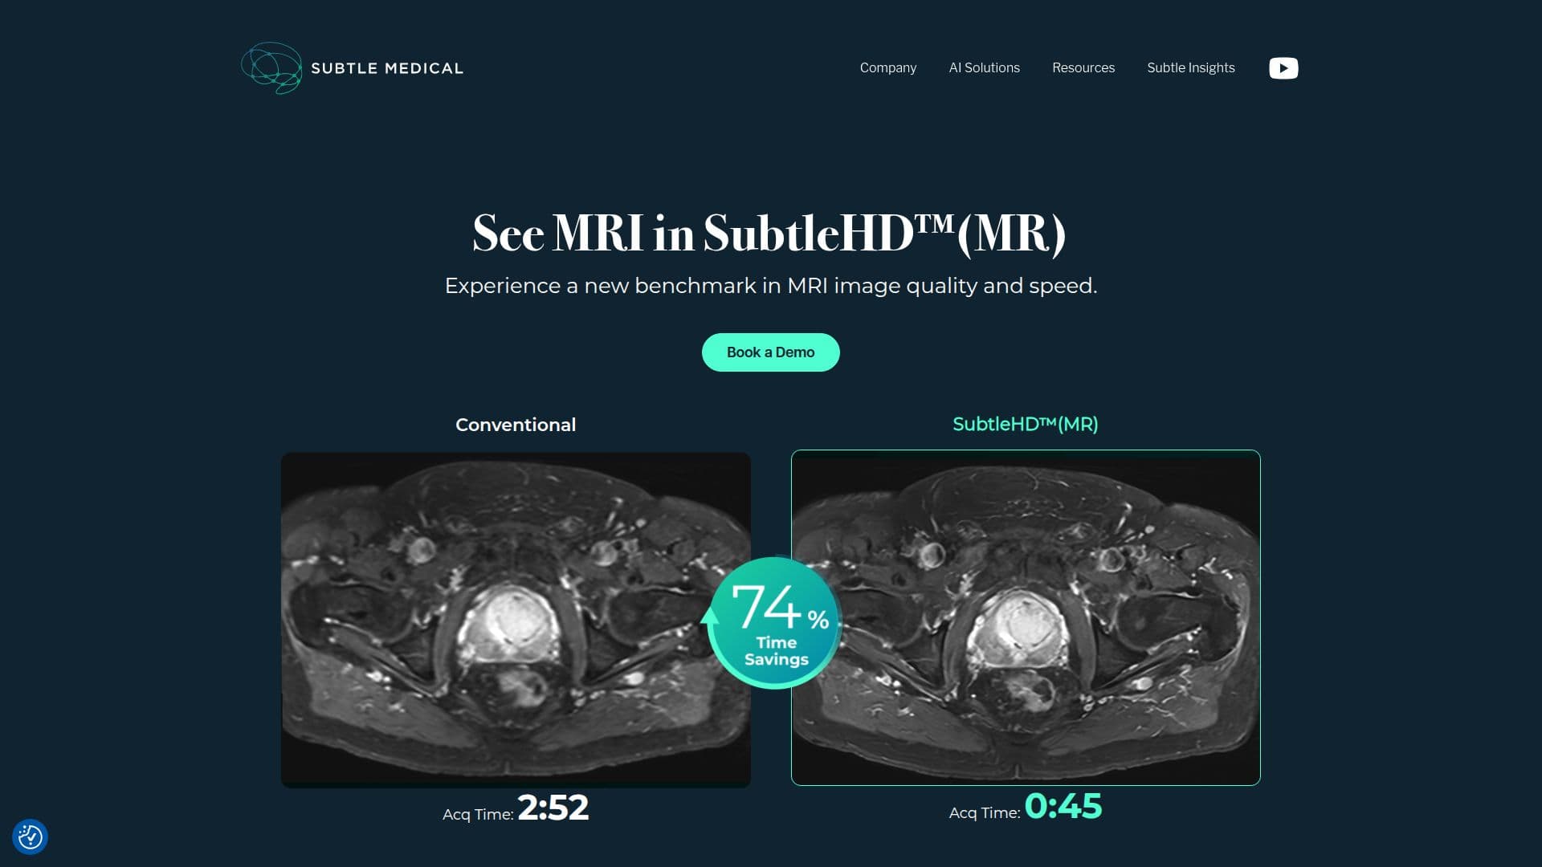Screen dimensions: 1542x867
Task: Click the 'Experience a new benchmark' subtitle text
Action: 771,286
